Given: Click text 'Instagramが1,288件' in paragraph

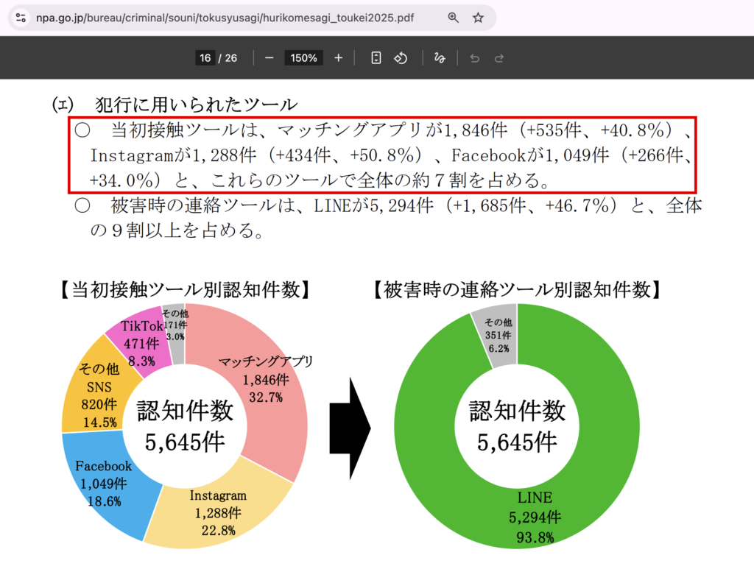Looking at the screenshot, I should (173, 155).
